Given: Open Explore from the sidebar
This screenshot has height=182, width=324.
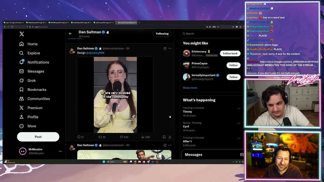Looking at the screenshot, I should [30, 53].
